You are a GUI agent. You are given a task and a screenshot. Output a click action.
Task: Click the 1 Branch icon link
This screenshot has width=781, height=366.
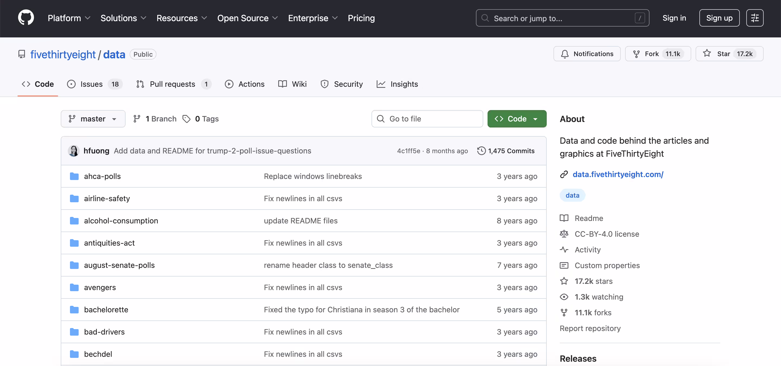[x=137, y=119]
